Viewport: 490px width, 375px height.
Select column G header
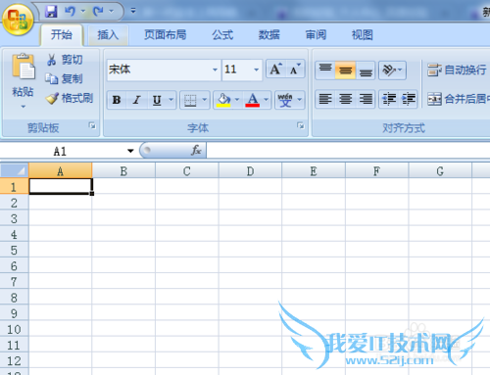440,170
